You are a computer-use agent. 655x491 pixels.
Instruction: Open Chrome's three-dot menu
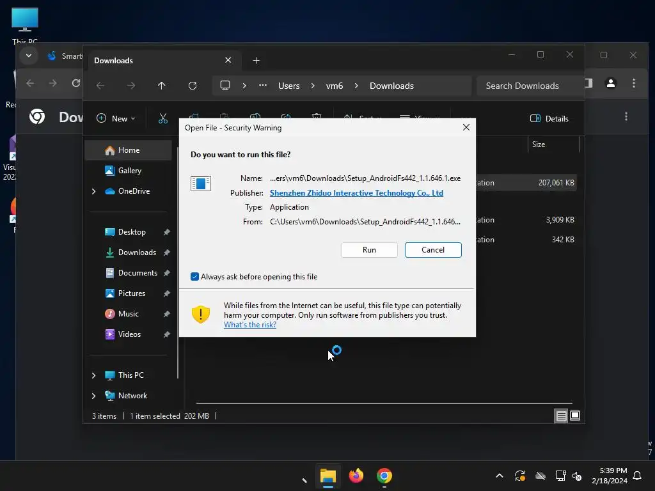(634, 83)
